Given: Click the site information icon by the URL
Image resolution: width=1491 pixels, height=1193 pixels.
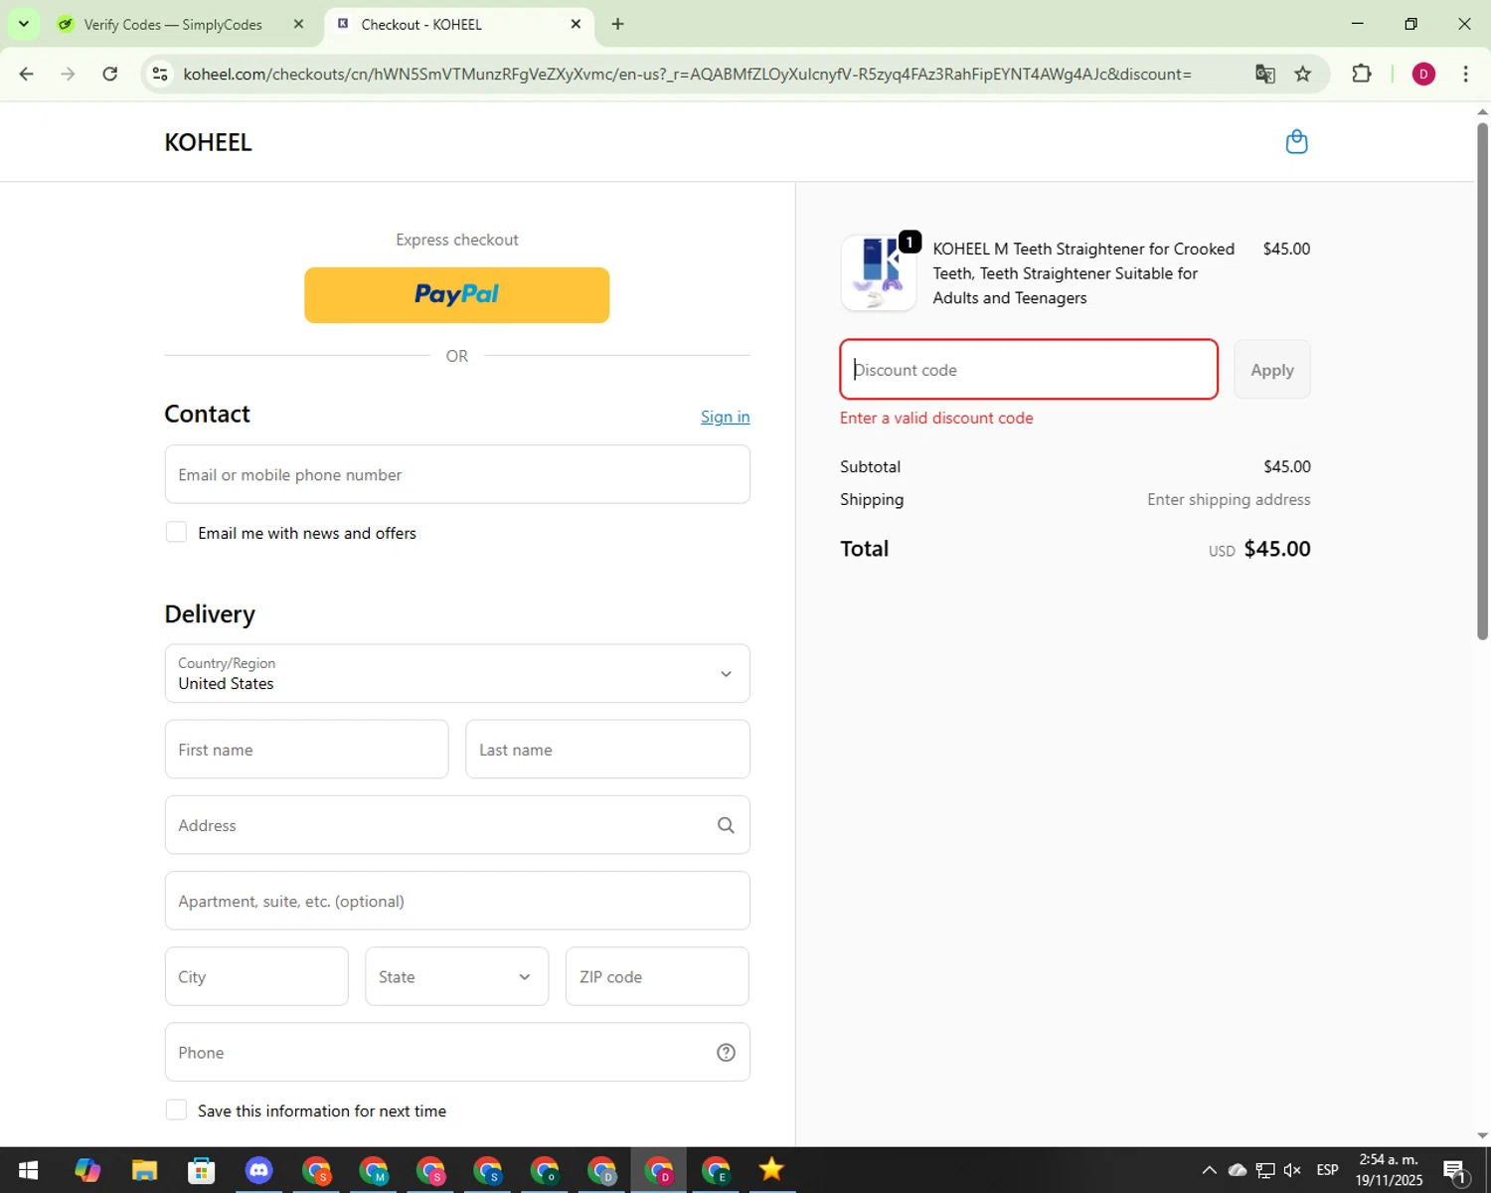Looking at the screenshot, I should pos(160,74).
